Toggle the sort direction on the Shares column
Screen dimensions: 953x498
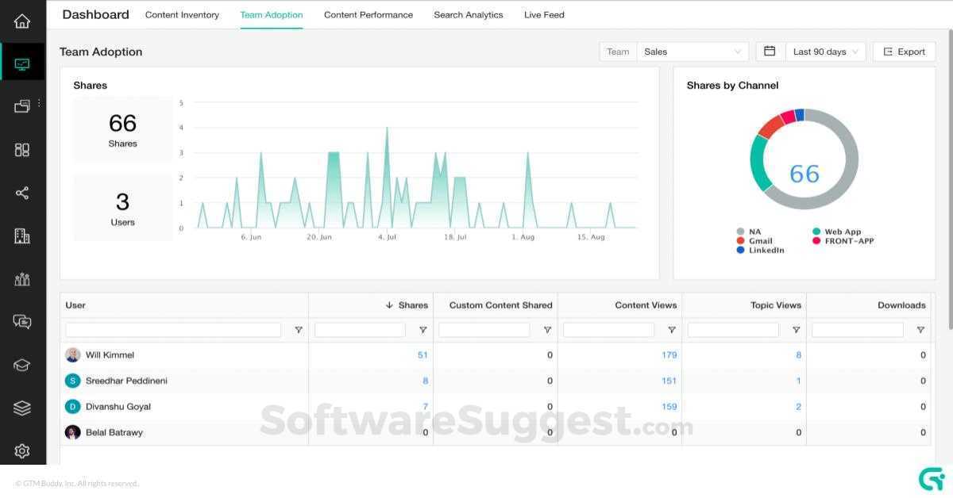388,305
